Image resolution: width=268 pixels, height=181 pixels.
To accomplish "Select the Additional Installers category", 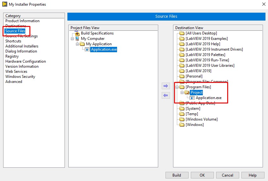I will pos(22,46).
